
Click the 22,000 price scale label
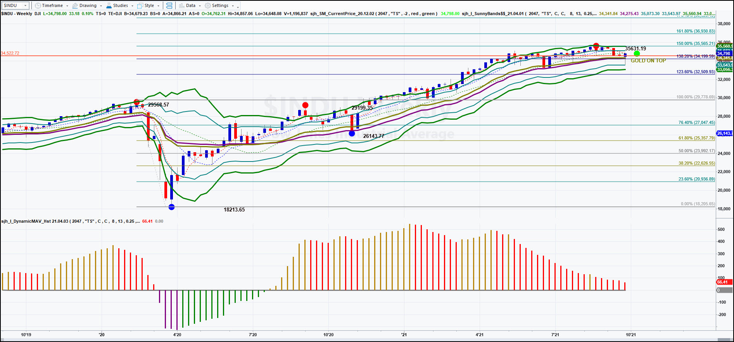(x=724, y=172)
